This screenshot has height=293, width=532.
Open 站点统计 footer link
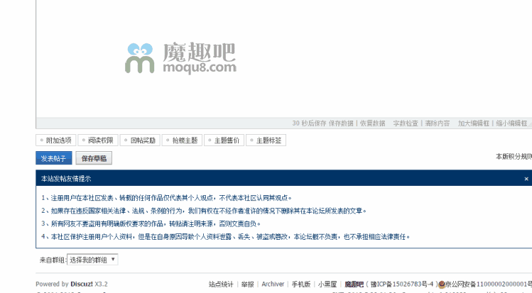tap(221, 284)
